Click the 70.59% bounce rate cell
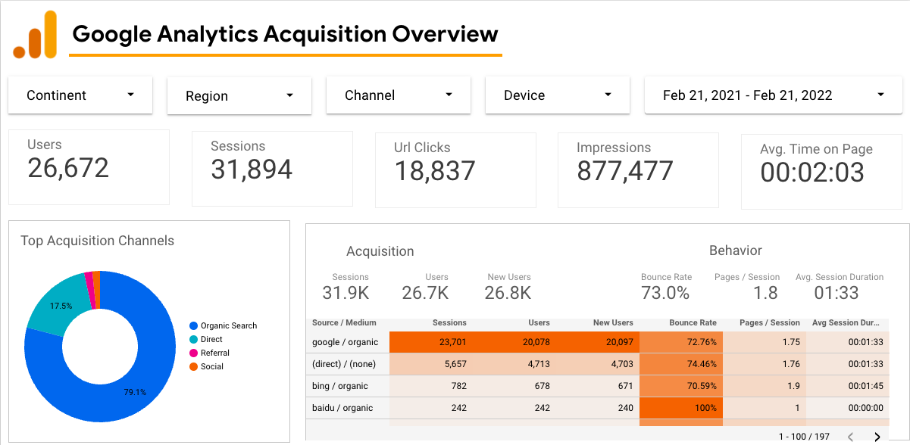This screenshot has height=445, width=910. pos(681,386)
